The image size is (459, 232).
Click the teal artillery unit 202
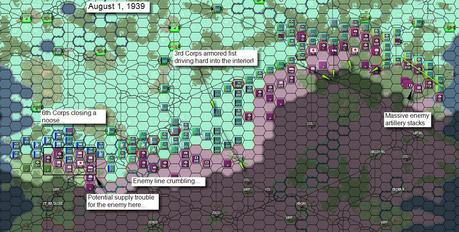click(x=164, y=108)
